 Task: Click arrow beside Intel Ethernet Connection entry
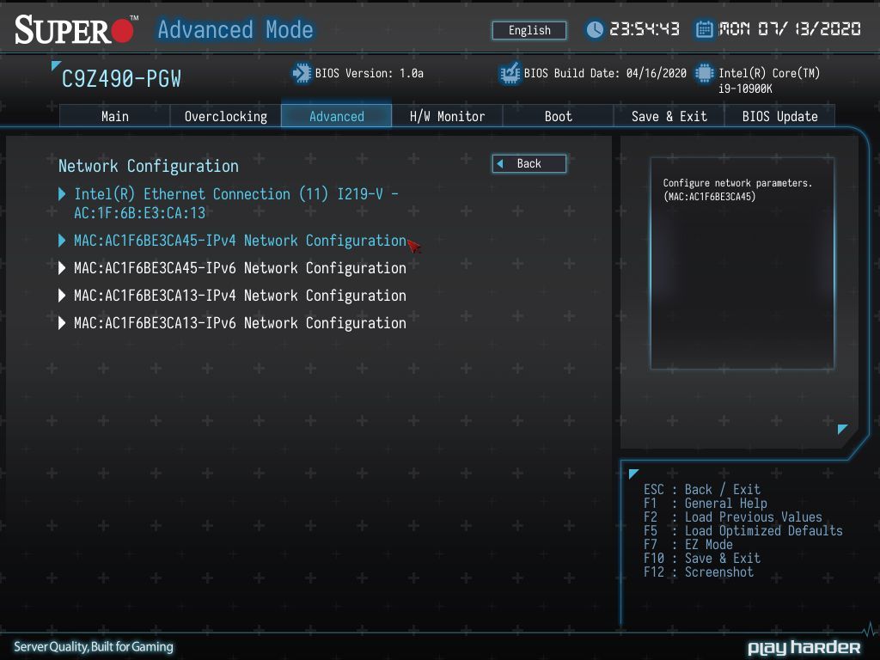pyautogui.click(x=62, y=194)
